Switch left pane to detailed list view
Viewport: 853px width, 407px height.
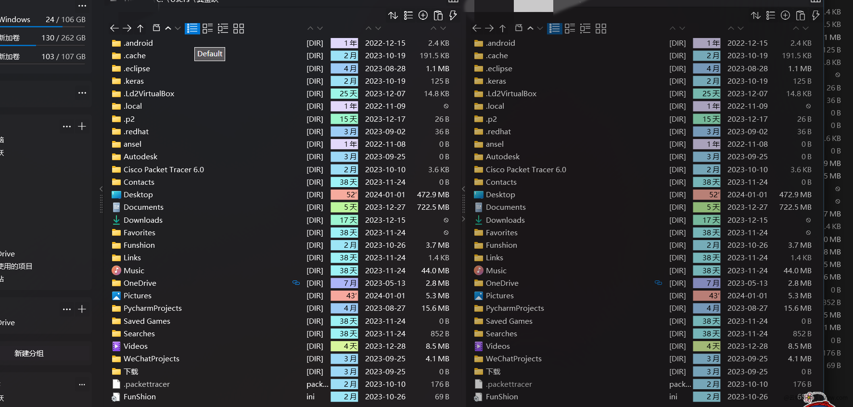[x=192, y=28]
